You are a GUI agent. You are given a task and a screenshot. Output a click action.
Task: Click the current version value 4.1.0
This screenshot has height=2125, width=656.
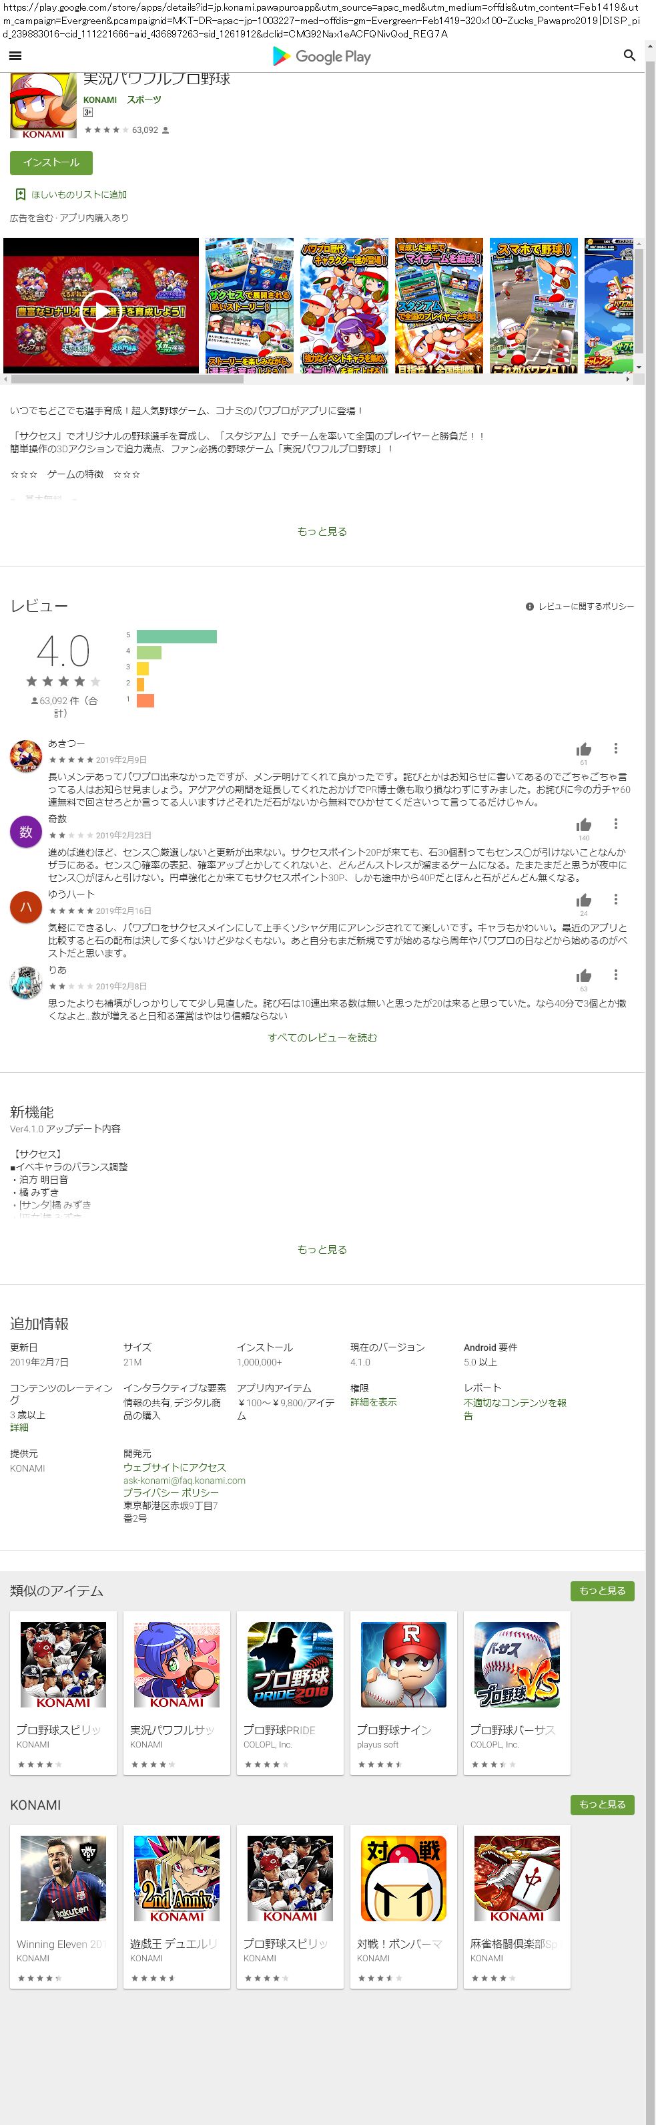point(360,1362)
